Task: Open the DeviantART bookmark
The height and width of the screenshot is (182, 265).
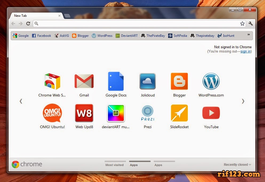Action: pos(126,36)
